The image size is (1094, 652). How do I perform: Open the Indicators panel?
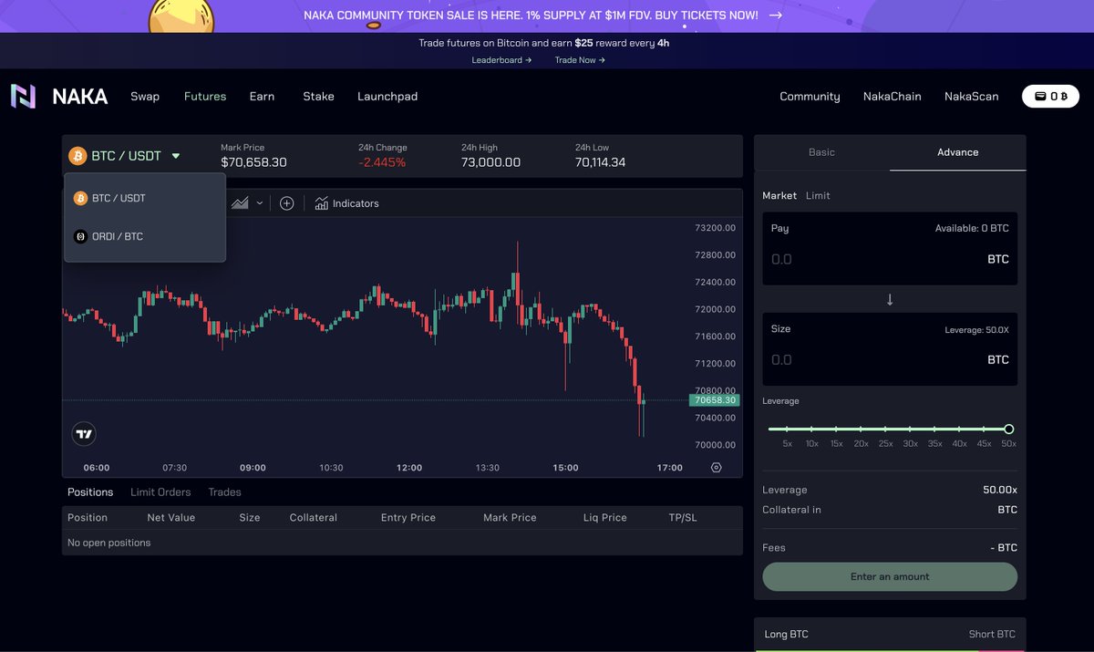[x=346, y=203]
